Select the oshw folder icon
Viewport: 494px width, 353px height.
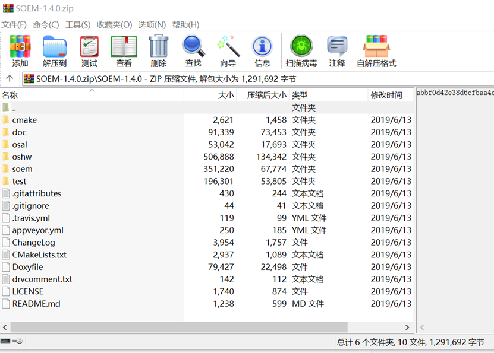click(6, 157)
